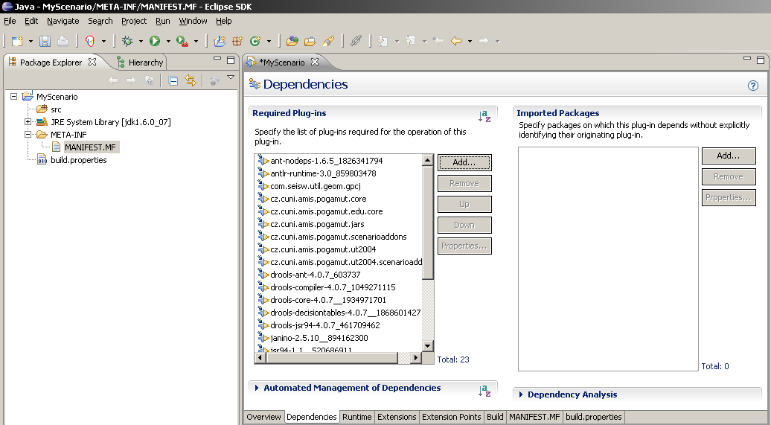Select drools-core-4.0.7__1934971701 plug-in

[x=328, y=299]
